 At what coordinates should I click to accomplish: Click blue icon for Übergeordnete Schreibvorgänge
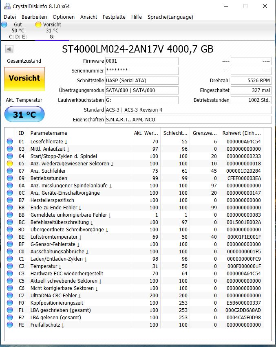click(x=10, y=229)
